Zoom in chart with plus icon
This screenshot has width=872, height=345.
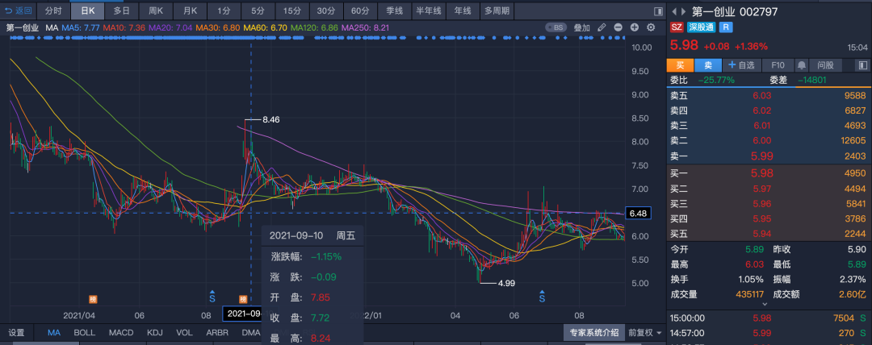point(634,27)
